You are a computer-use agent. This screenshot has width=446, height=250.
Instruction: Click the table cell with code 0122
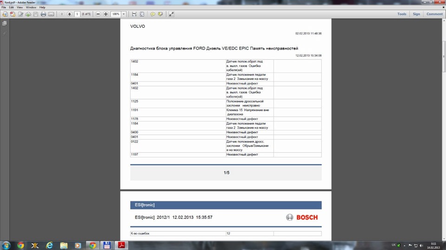coord(178,146)
